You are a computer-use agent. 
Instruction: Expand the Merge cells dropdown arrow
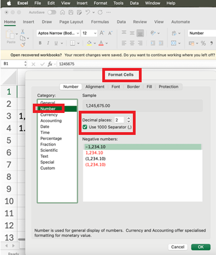pos(179,43)
